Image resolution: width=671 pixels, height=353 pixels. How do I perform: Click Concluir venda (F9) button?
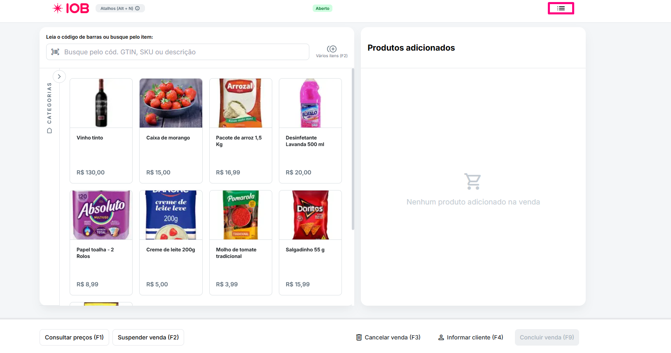coord(547,337)
